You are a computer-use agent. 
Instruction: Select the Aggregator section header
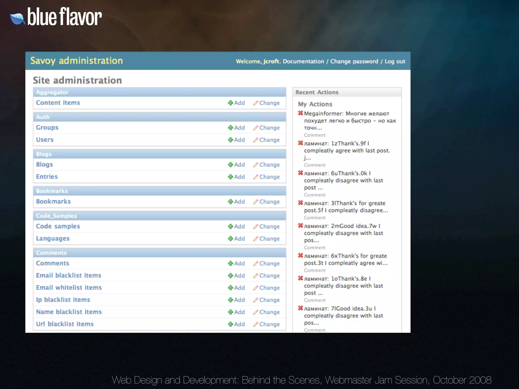click(x=52, y=92)
